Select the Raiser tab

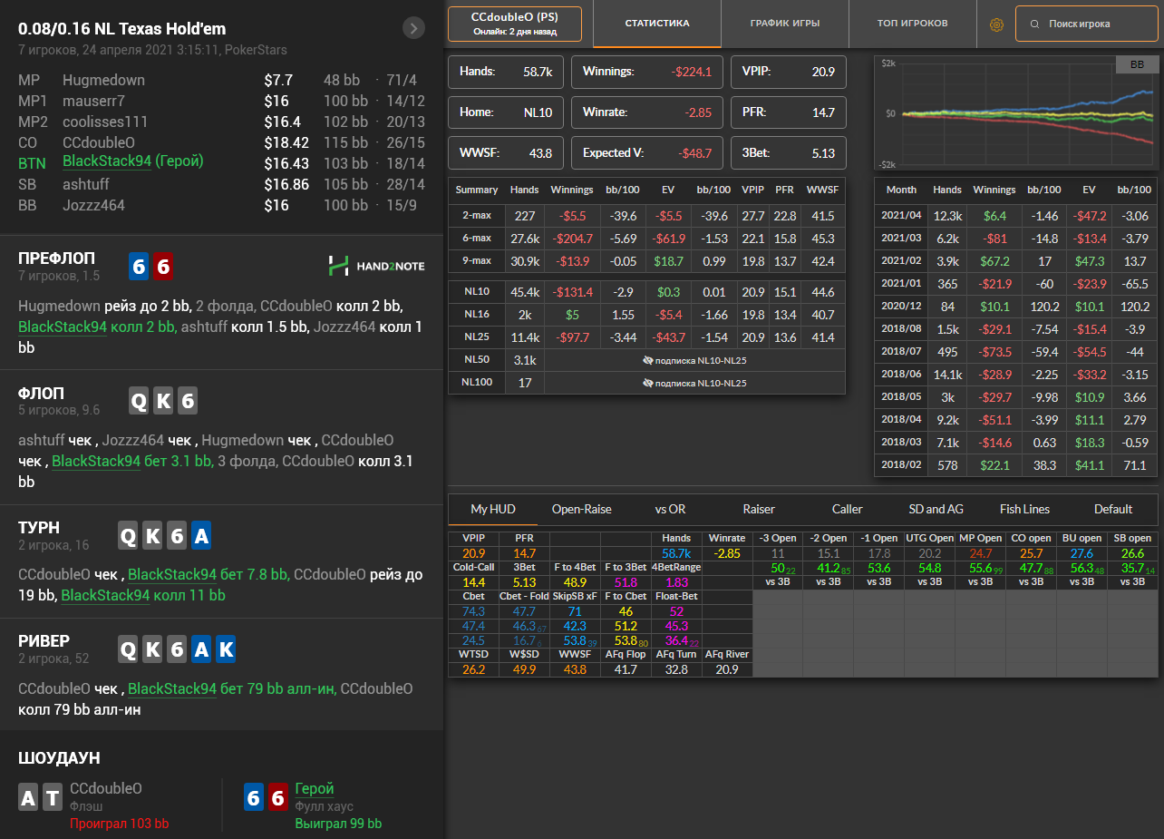click(x=759, y=509)
